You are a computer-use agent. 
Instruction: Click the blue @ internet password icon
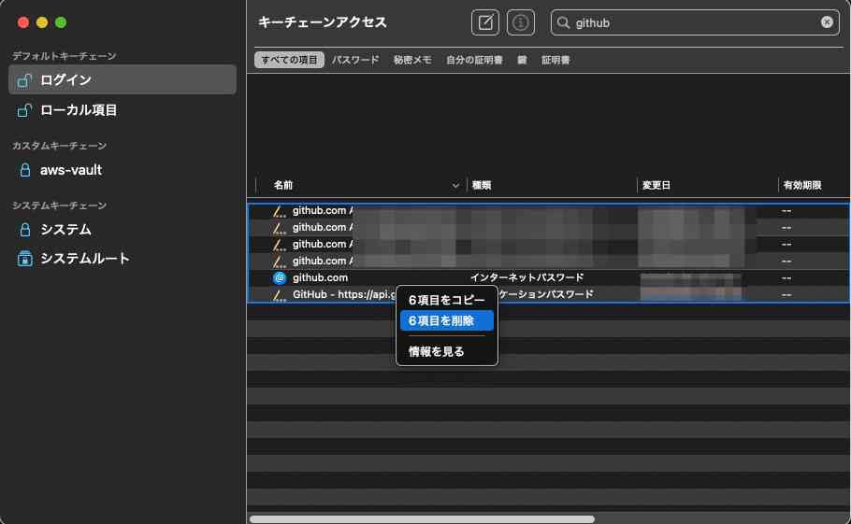click(x=279, y=277)
